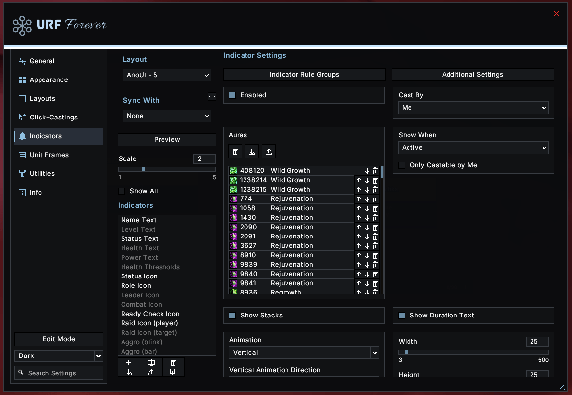Click the rename indicator icon
Image resolution: width=572 pixels, height=395 pixels.
point(151,362)
